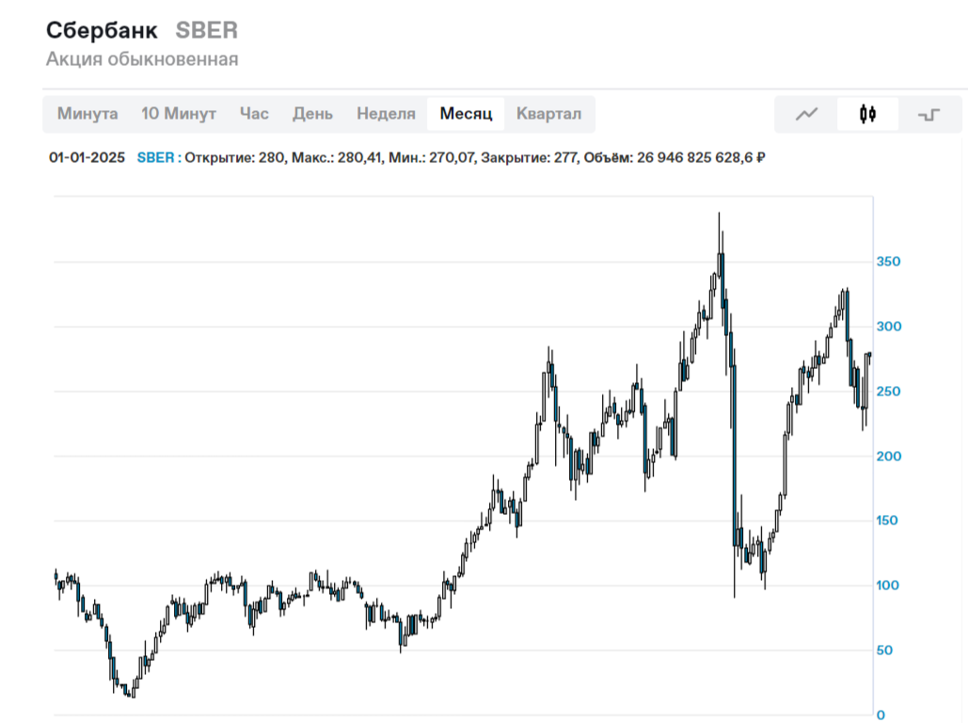Click the 50 price axis label
The height and width of the screenshot is (723, 968).
tap(884, 651)
